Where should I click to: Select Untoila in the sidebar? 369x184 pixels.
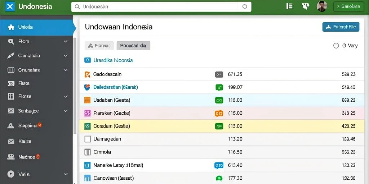point(36,27)
